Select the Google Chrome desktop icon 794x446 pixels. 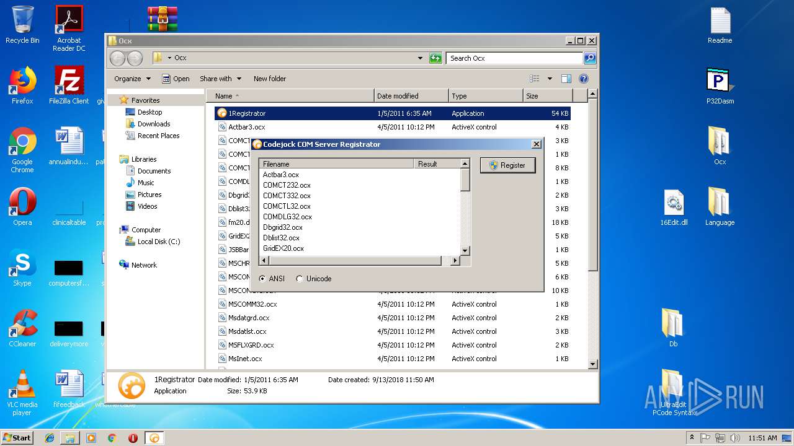coord(22,151)
